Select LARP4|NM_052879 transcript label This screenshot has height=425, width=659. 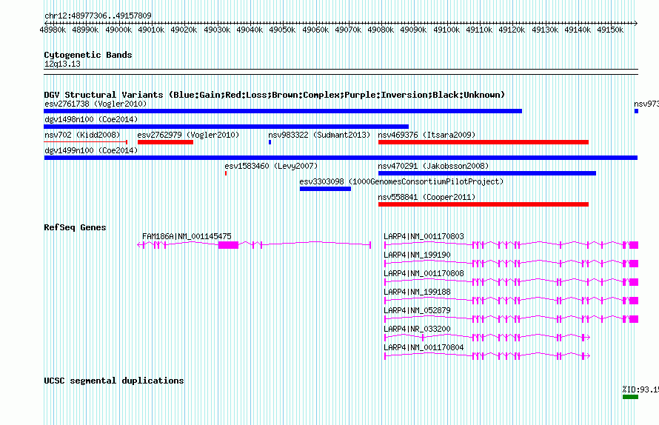[x=417, y=310]
